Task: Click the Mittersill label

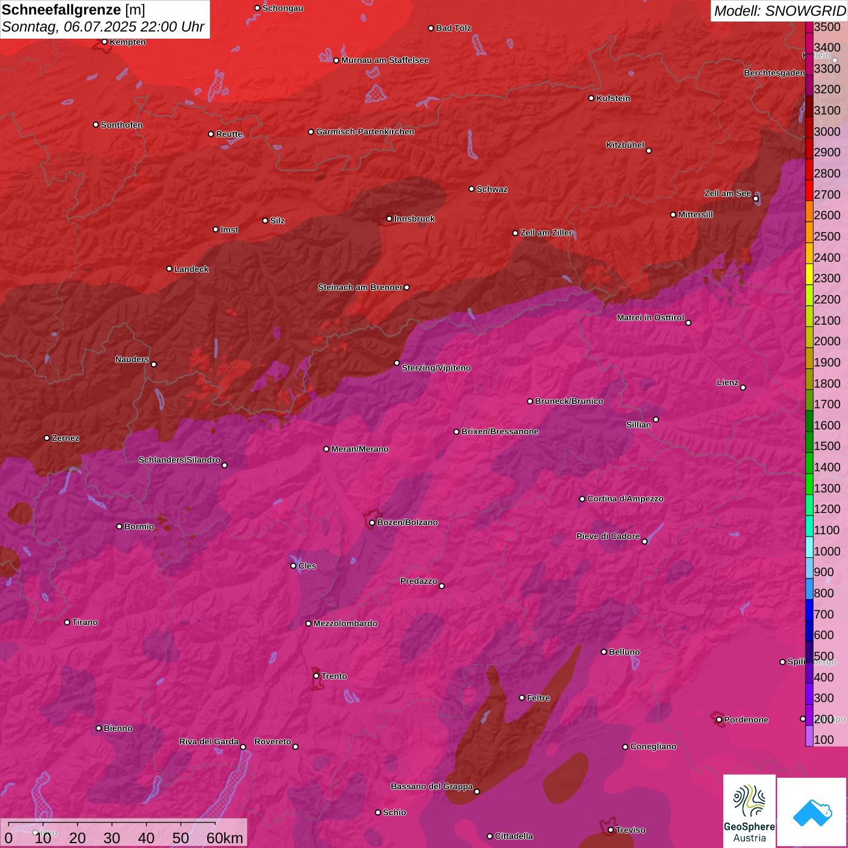Action: tap(695, 214)
